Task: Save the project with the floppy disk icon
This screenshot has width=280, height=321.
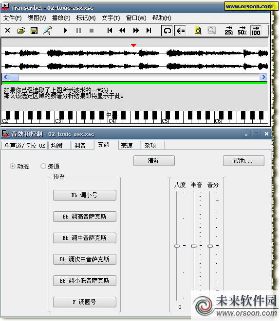Action: pyautogui.click(x=34, y=31)
